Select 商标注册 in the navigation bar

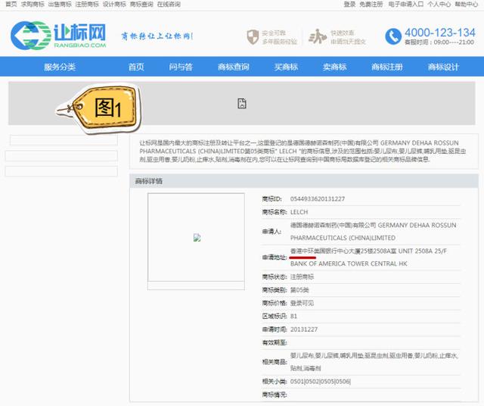pos(387,67)
